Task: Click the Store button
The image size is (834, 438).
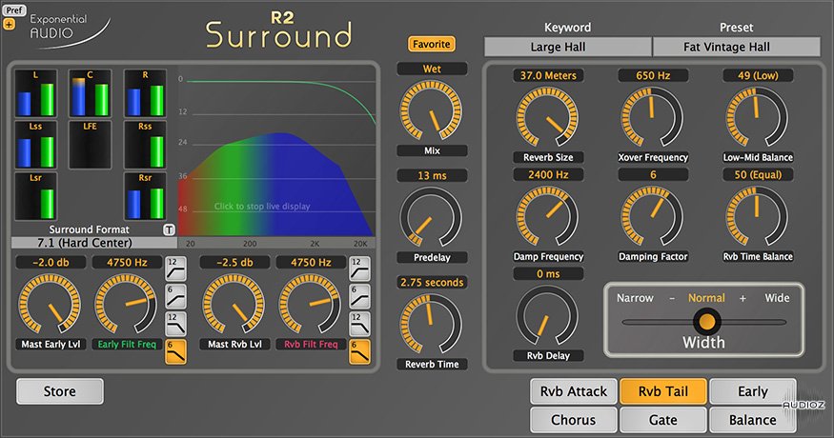Action: pyautogui.click(x=59, y=391)
